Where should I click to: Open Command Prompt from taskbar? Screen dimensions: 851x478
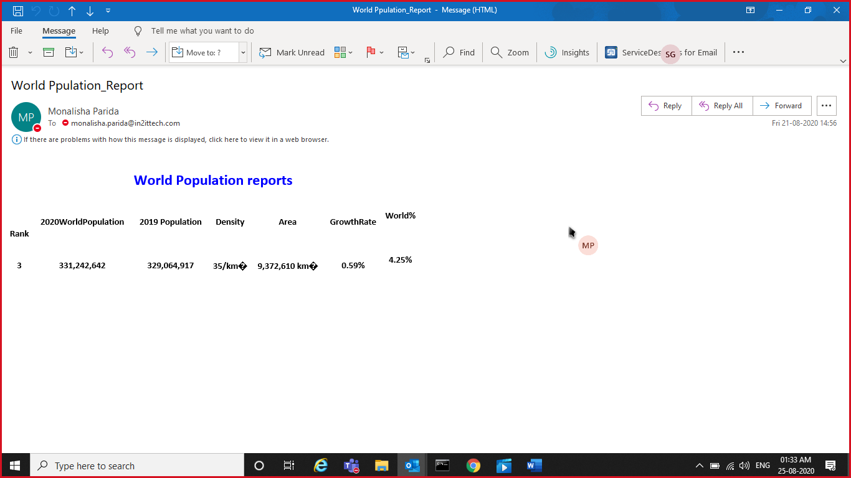click(x=443, y=466)
